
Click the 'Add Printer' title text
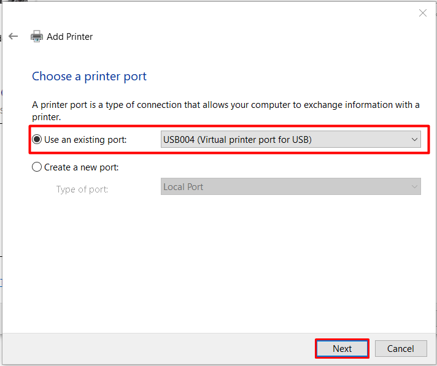point(70,37)
